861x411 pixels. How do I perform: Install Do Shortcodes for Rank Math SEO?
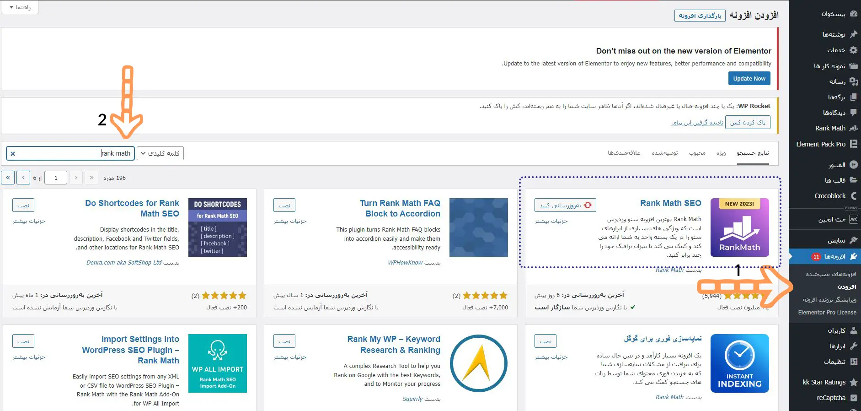(x=23, y=205)
